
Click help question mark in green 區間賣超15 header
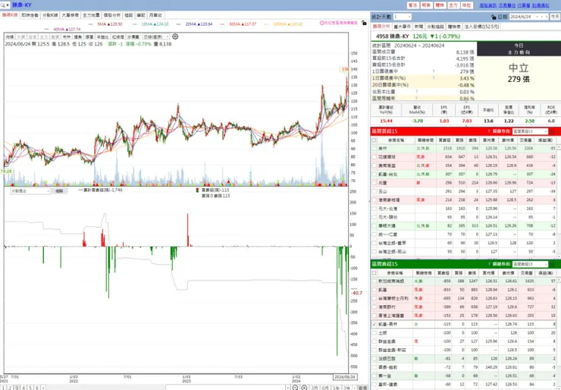pyautogui.click(x=489, y=264)
